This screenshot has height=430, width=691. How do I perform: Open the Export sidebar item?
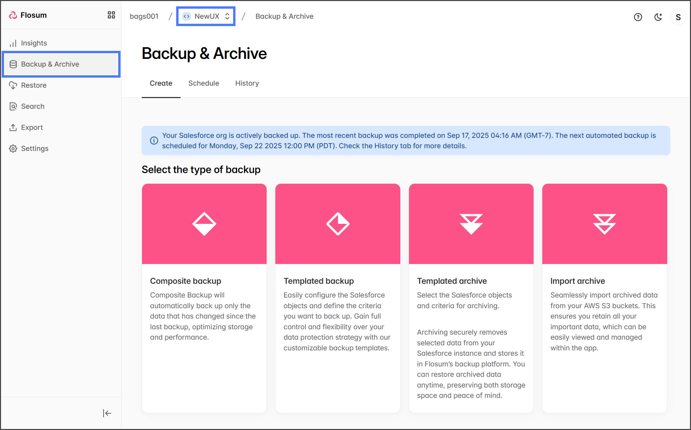tap(32, 127)
